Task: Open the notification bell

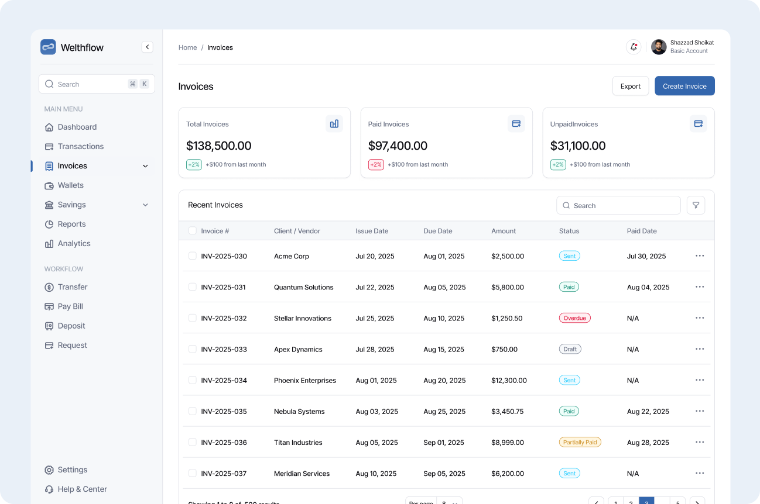Action: click(x=634, y=47)
